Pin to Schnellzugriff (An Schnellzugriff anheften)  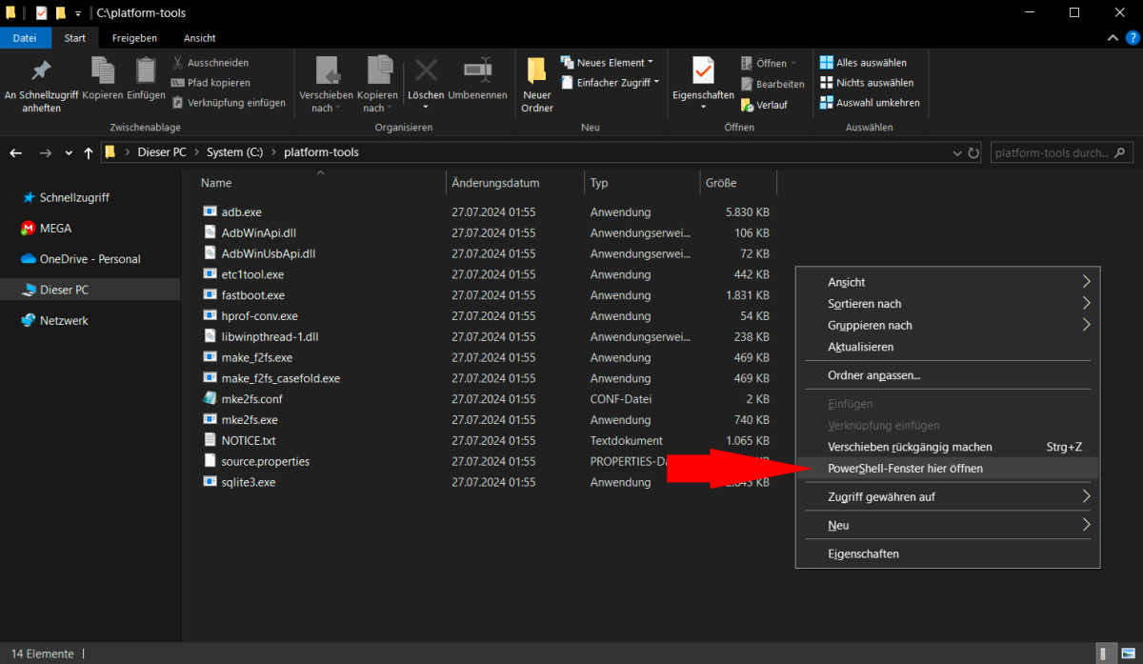(x=41, y=85)
